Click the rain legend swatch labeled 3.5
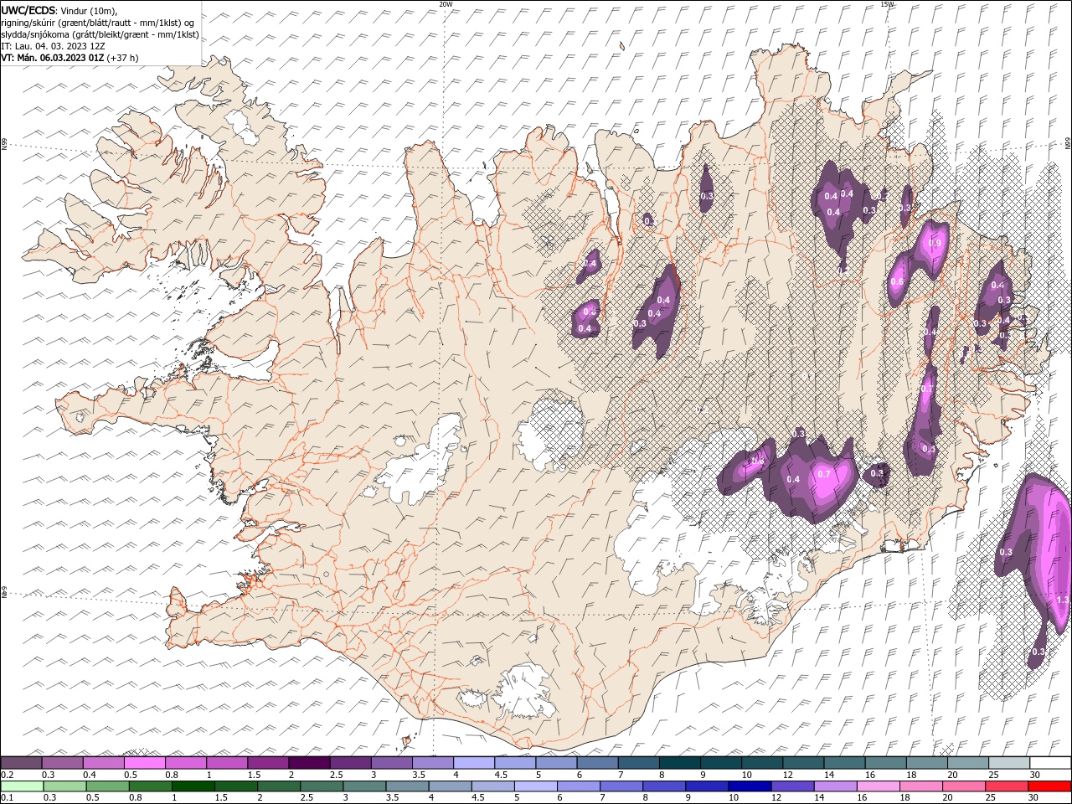Image resolution: width=1072 pixels, height=804 pixels. coord(407,786)
